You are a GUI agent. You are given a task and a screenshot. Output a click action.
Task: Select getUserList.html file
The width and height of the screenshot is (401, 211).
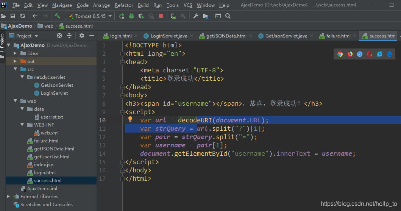tap(51, 156)
